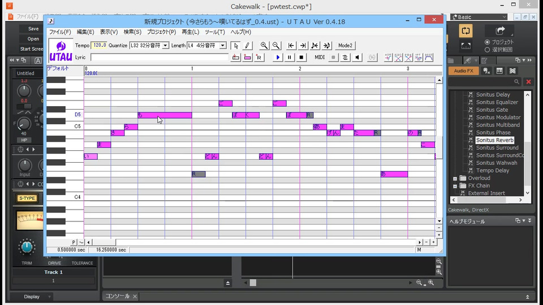Click the Mode2 button
The image size is (543, 305).
pos(345,45)
